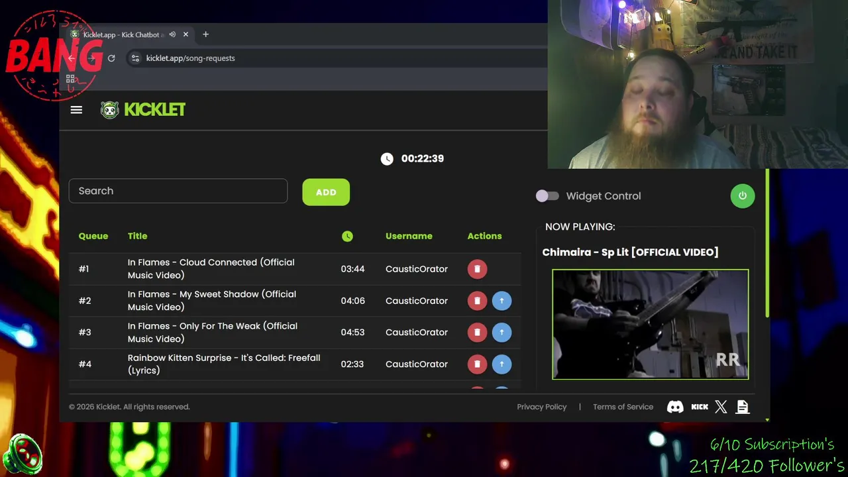Move Only For The Weak up
Screen dimensions: 848x477
[x=502, y=333]
